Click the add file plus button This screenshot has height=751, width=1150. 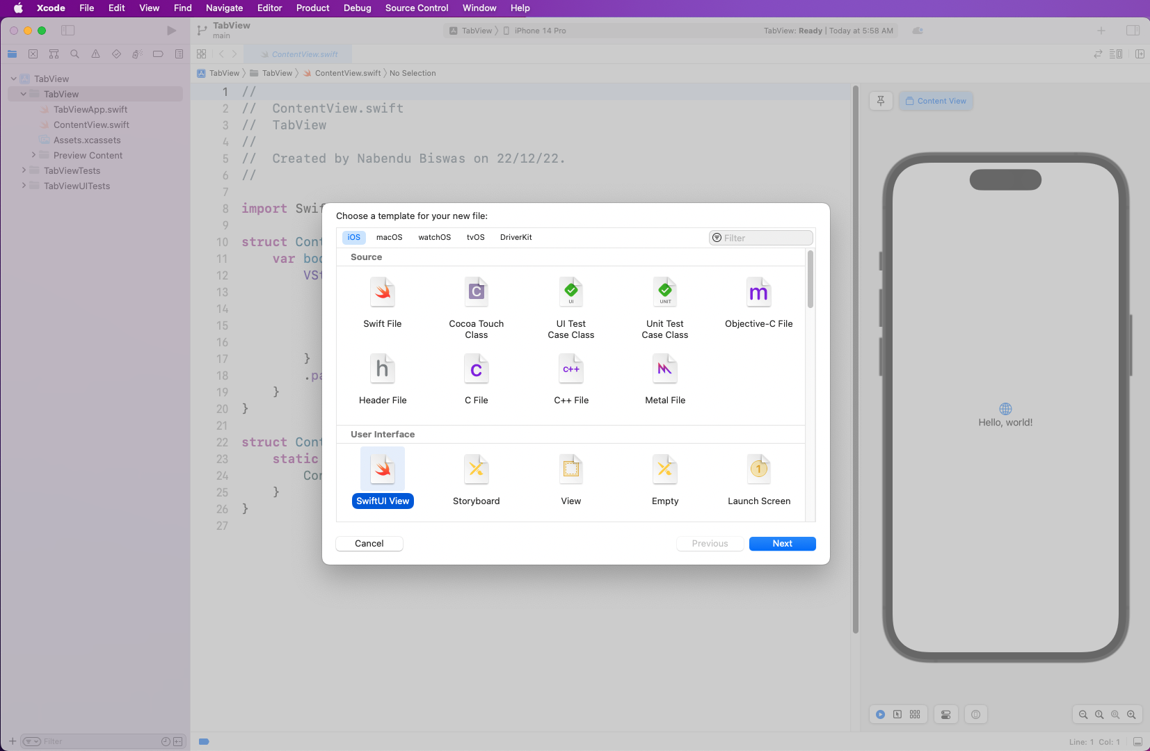(x=13, y=741)
